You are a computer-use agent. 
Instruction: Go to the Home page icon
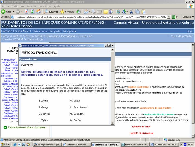[38, 12]
